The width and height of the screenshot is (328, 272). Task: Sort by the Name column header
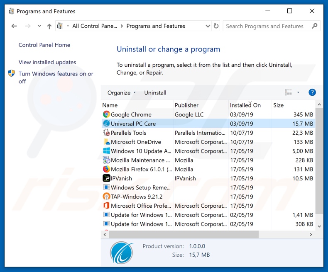(137, 105)
